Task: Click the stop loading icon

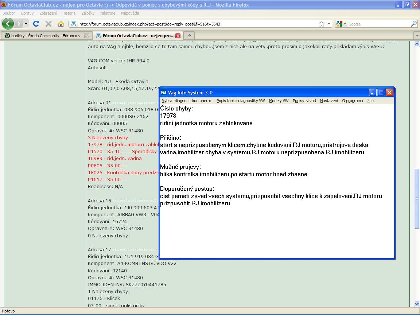Action: (x=48, y=24)
